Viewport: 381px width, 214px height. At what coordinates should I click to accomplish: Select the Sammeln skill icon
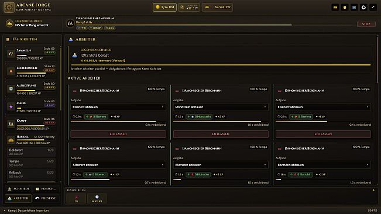coord(11,54)
